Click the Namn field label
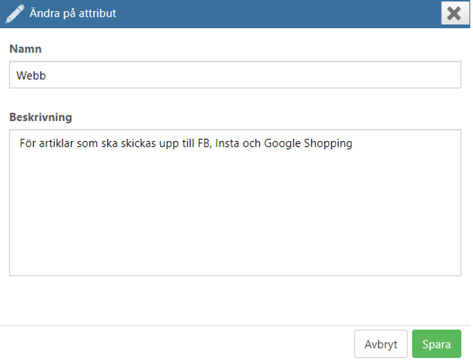Screen dimensions: 473x362 25,49
